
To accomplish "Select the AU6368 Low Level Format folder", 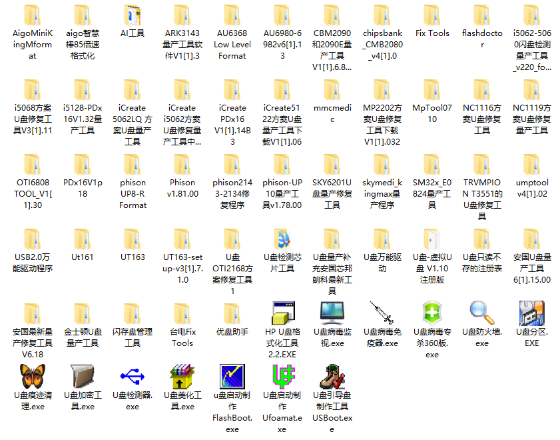I will [x=232, y=15].
